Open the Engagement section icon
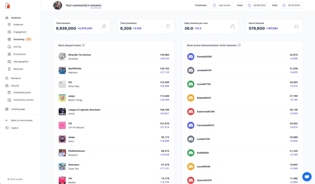 click(x=9, y=32)
